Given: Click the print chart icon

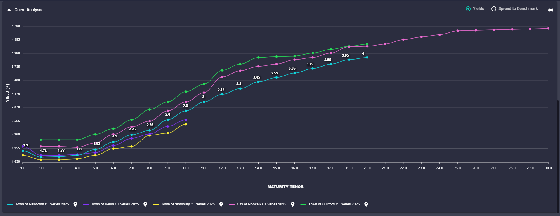Looking at the screenshot, I should coord(550,10).
